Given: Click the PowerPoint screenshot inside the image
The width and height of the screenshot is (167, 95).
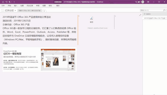Looking at the screenshot, I should 58,60.
